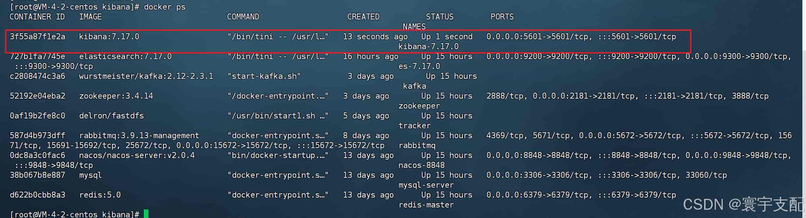Click container name nacos-8848
The height and width of the screenshot is (218, 806).
click(422, 165)
